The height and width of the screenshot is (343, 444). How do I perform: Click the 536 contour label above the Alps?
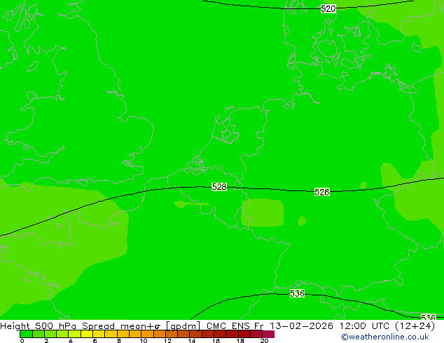point(297,293)
